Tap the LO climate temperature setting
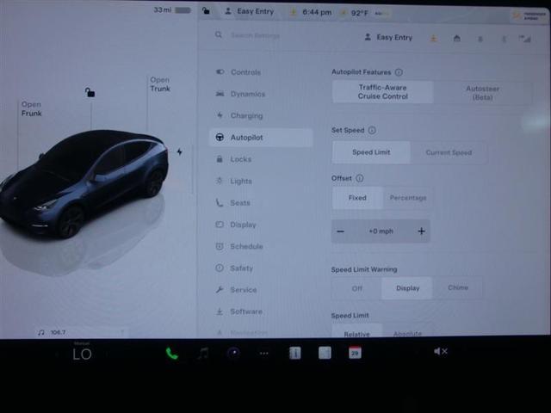 [83, 354]
